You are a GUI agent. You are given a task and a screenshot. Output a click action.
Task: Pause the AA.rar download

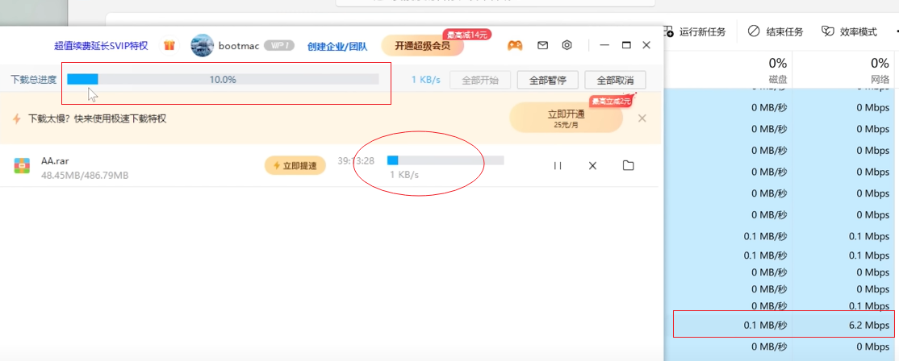[557, 165]
